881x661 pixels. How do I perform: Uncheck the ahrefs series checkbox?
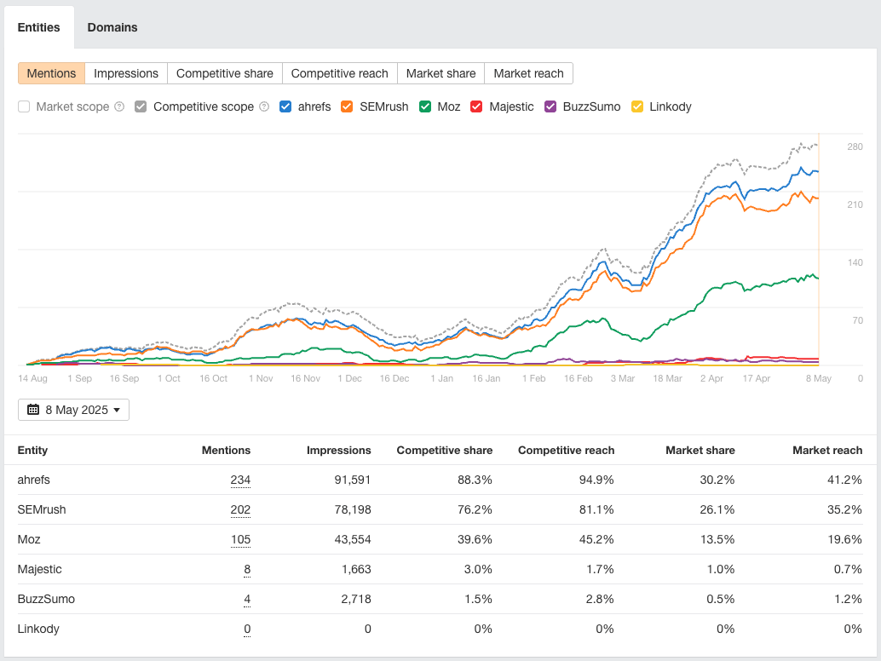coord(285,106)
